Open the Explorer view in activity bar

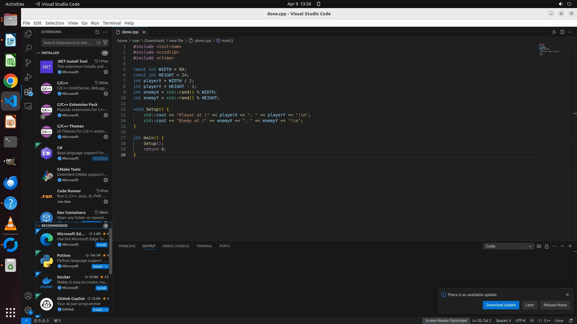pos(28,34)
